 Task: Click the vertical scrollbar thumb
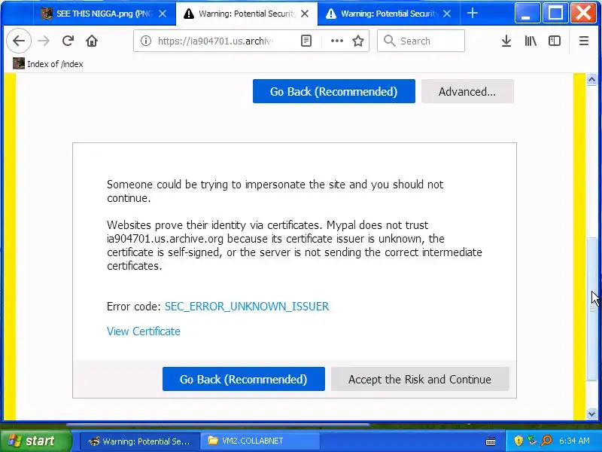pos(591,309)
